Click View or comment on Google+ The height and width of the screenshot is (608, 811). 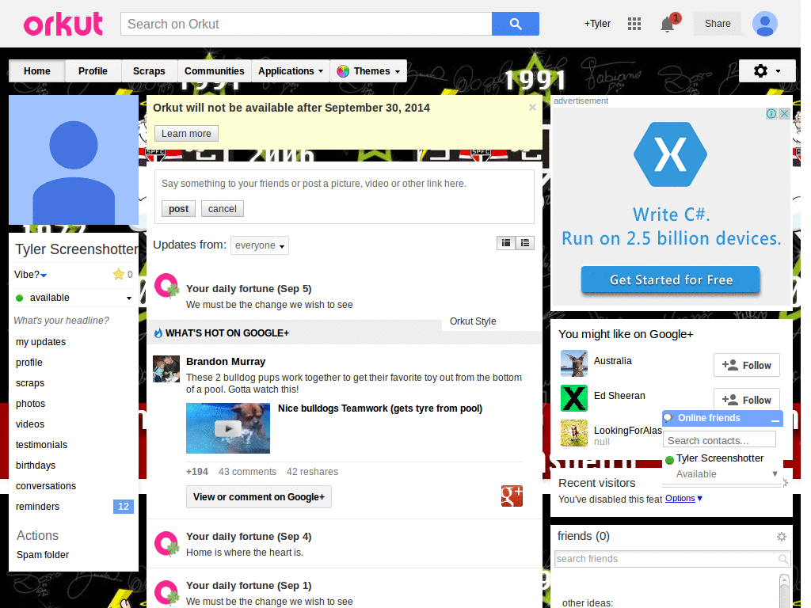pos(259,497)
